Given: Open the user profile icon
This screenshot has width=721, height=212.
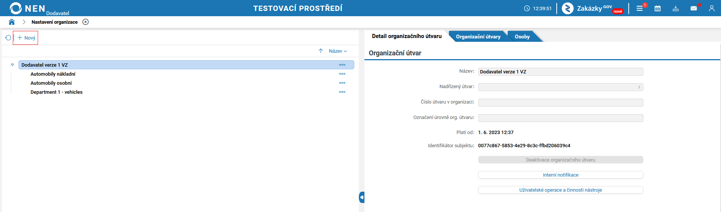Looking at the screenshot, I should click(x=712, y=8).
